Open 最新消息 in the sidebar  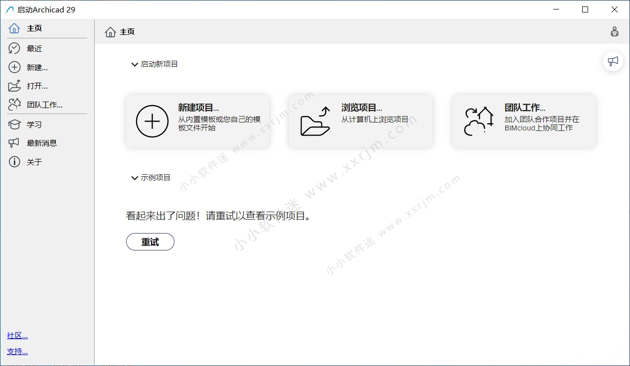coord(42,143)
